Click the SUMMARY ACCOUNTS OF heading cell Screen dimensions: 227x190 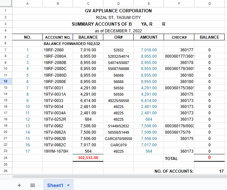click(x=118, y=24)
